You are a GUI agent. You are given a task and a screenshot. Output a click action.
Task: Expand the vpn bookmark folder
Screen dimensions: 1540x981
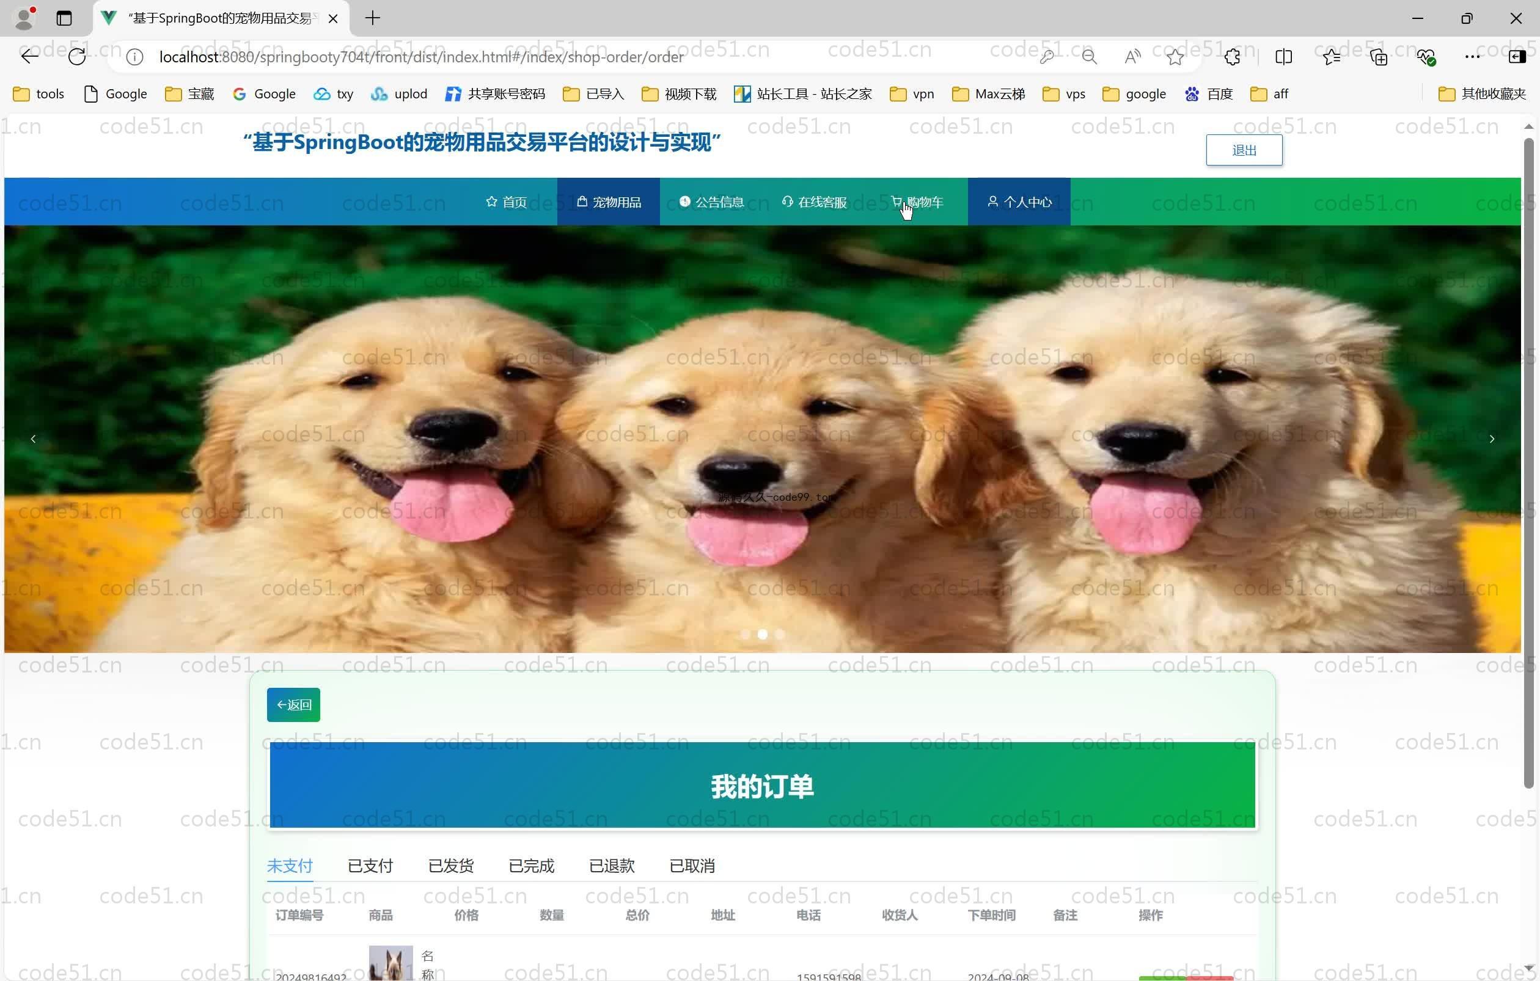click(x=912, y=94)
